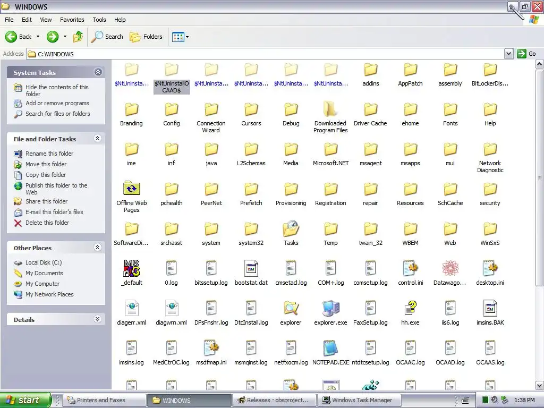Switch to Releases obsproject taskbar button

(x=274, y=400)
